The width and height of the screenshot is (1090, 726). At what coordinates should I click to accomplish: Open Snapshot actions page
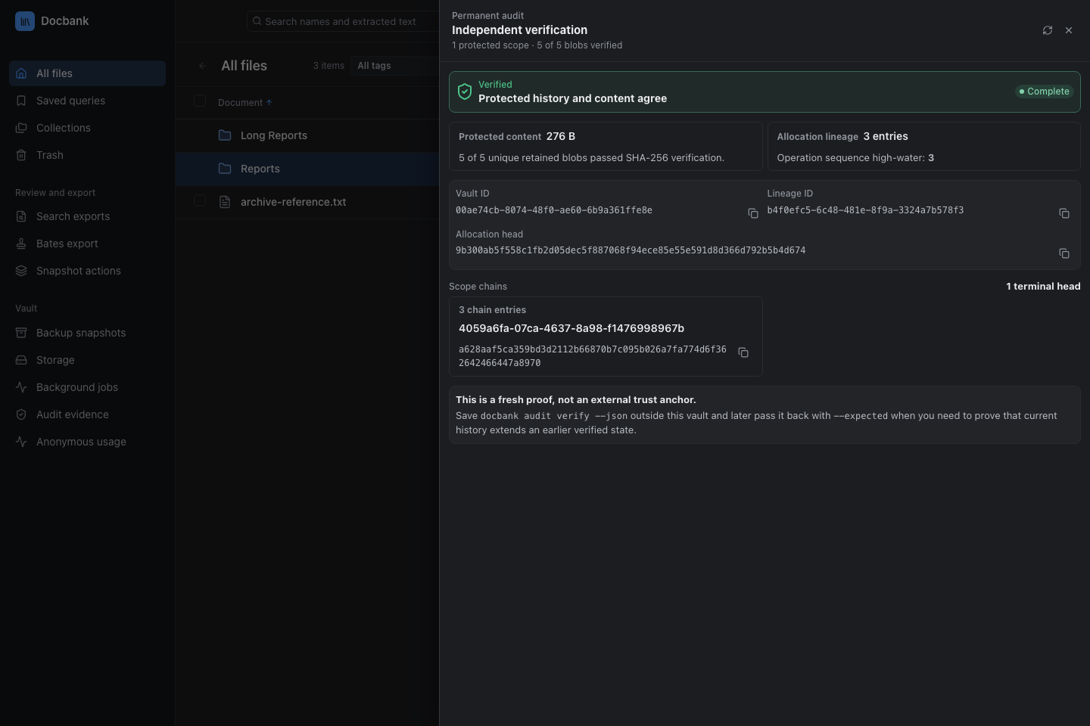click(87, 271)
